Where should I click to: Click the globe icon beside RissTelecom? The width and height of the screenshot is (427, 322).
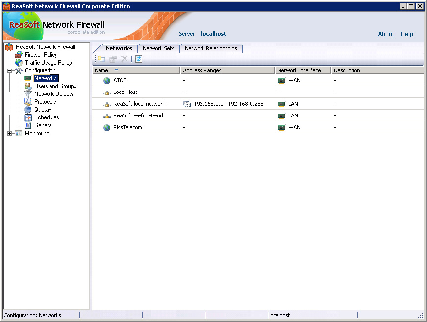[x=107, y=127]
